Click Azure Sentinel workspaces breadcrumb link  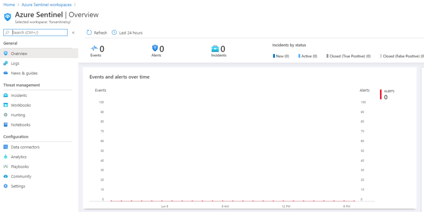pos(46,5)
